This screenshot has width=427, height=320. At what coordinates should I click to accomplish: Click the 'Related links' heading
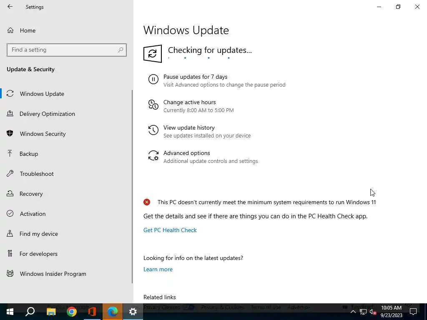(x=160, y=297)
